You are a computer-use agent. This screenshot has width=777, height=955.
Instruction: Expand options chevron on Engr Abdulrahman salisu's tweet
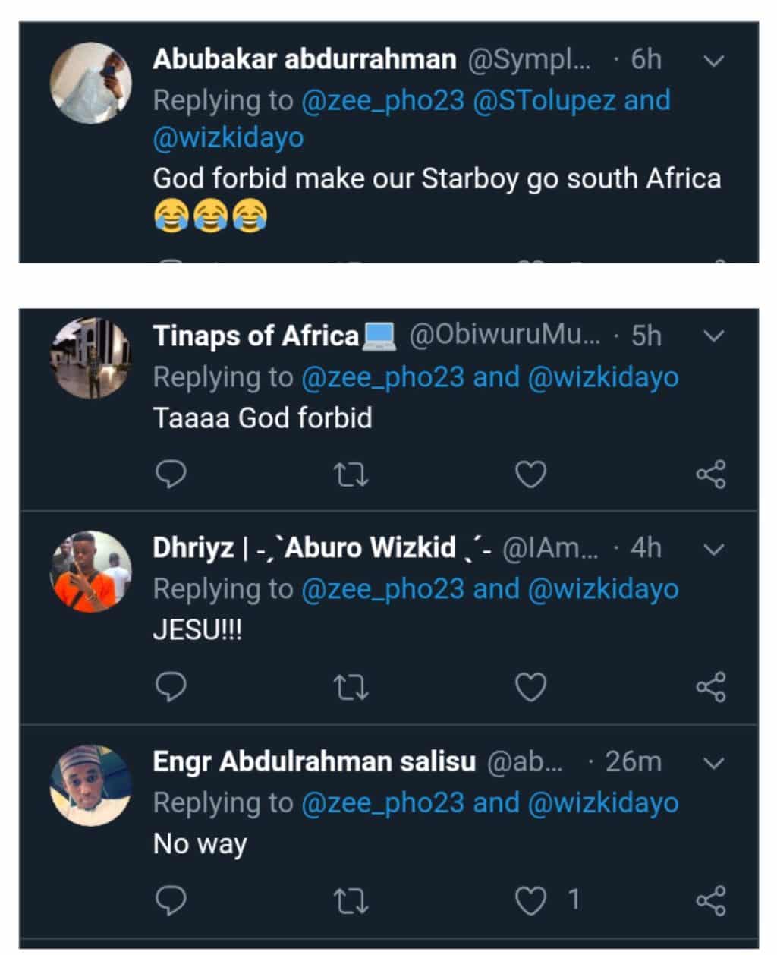pos(714,762)
